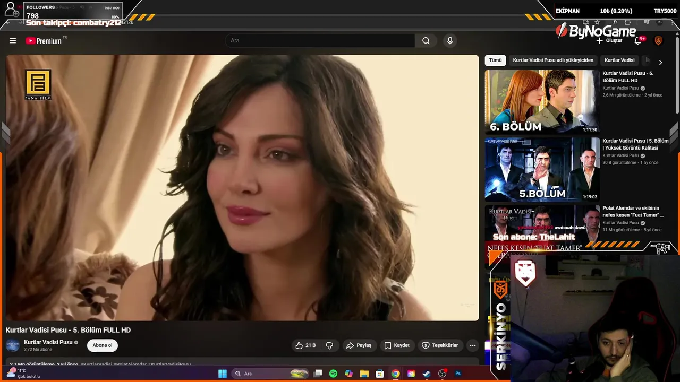Open File Explorer from the taskbar
The image size is (680, 382).
(x=364, y=374)
